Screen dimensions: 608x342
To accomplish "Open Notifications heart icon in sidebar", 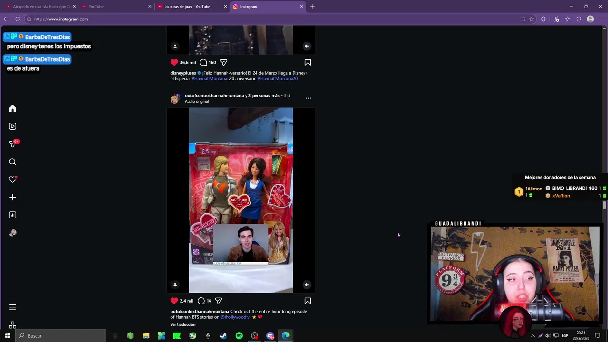I will pyautogui.click(x=13, y=180).
